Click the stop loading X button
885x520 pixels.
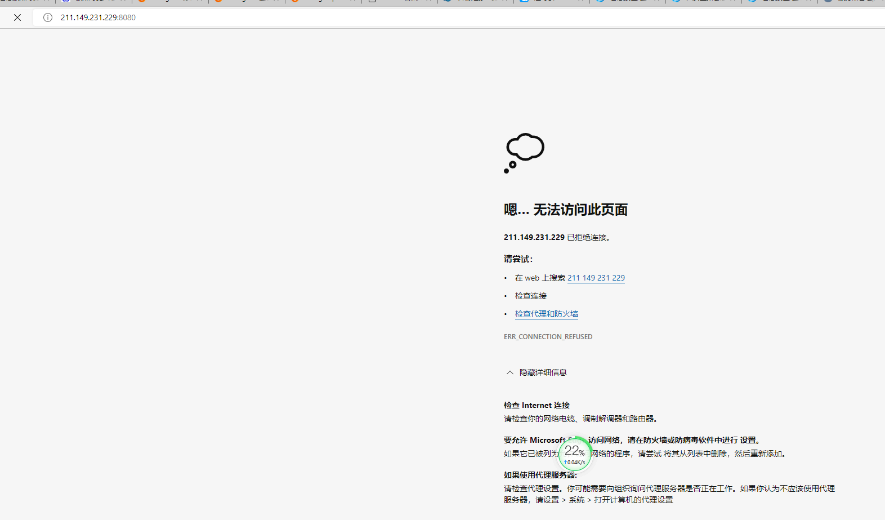point(17,17)
